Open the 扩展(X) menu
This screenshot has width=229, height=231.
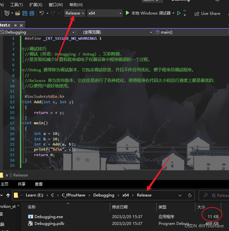click(36, 5)
